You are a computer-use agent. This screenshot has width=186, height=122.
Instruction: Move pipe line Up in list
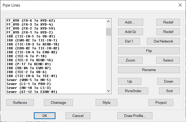click(x=129, y=81)
